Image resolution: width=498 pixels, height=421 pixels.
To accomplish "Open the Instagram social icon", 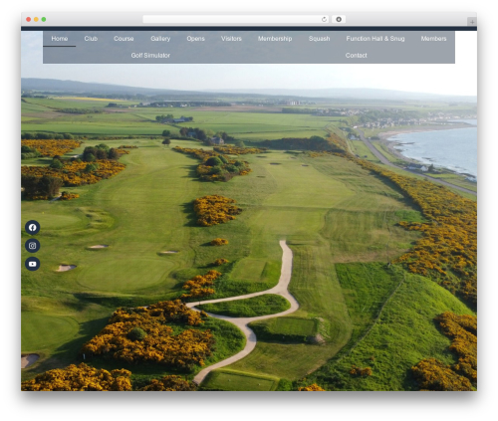I will click(x=33, y=246).
